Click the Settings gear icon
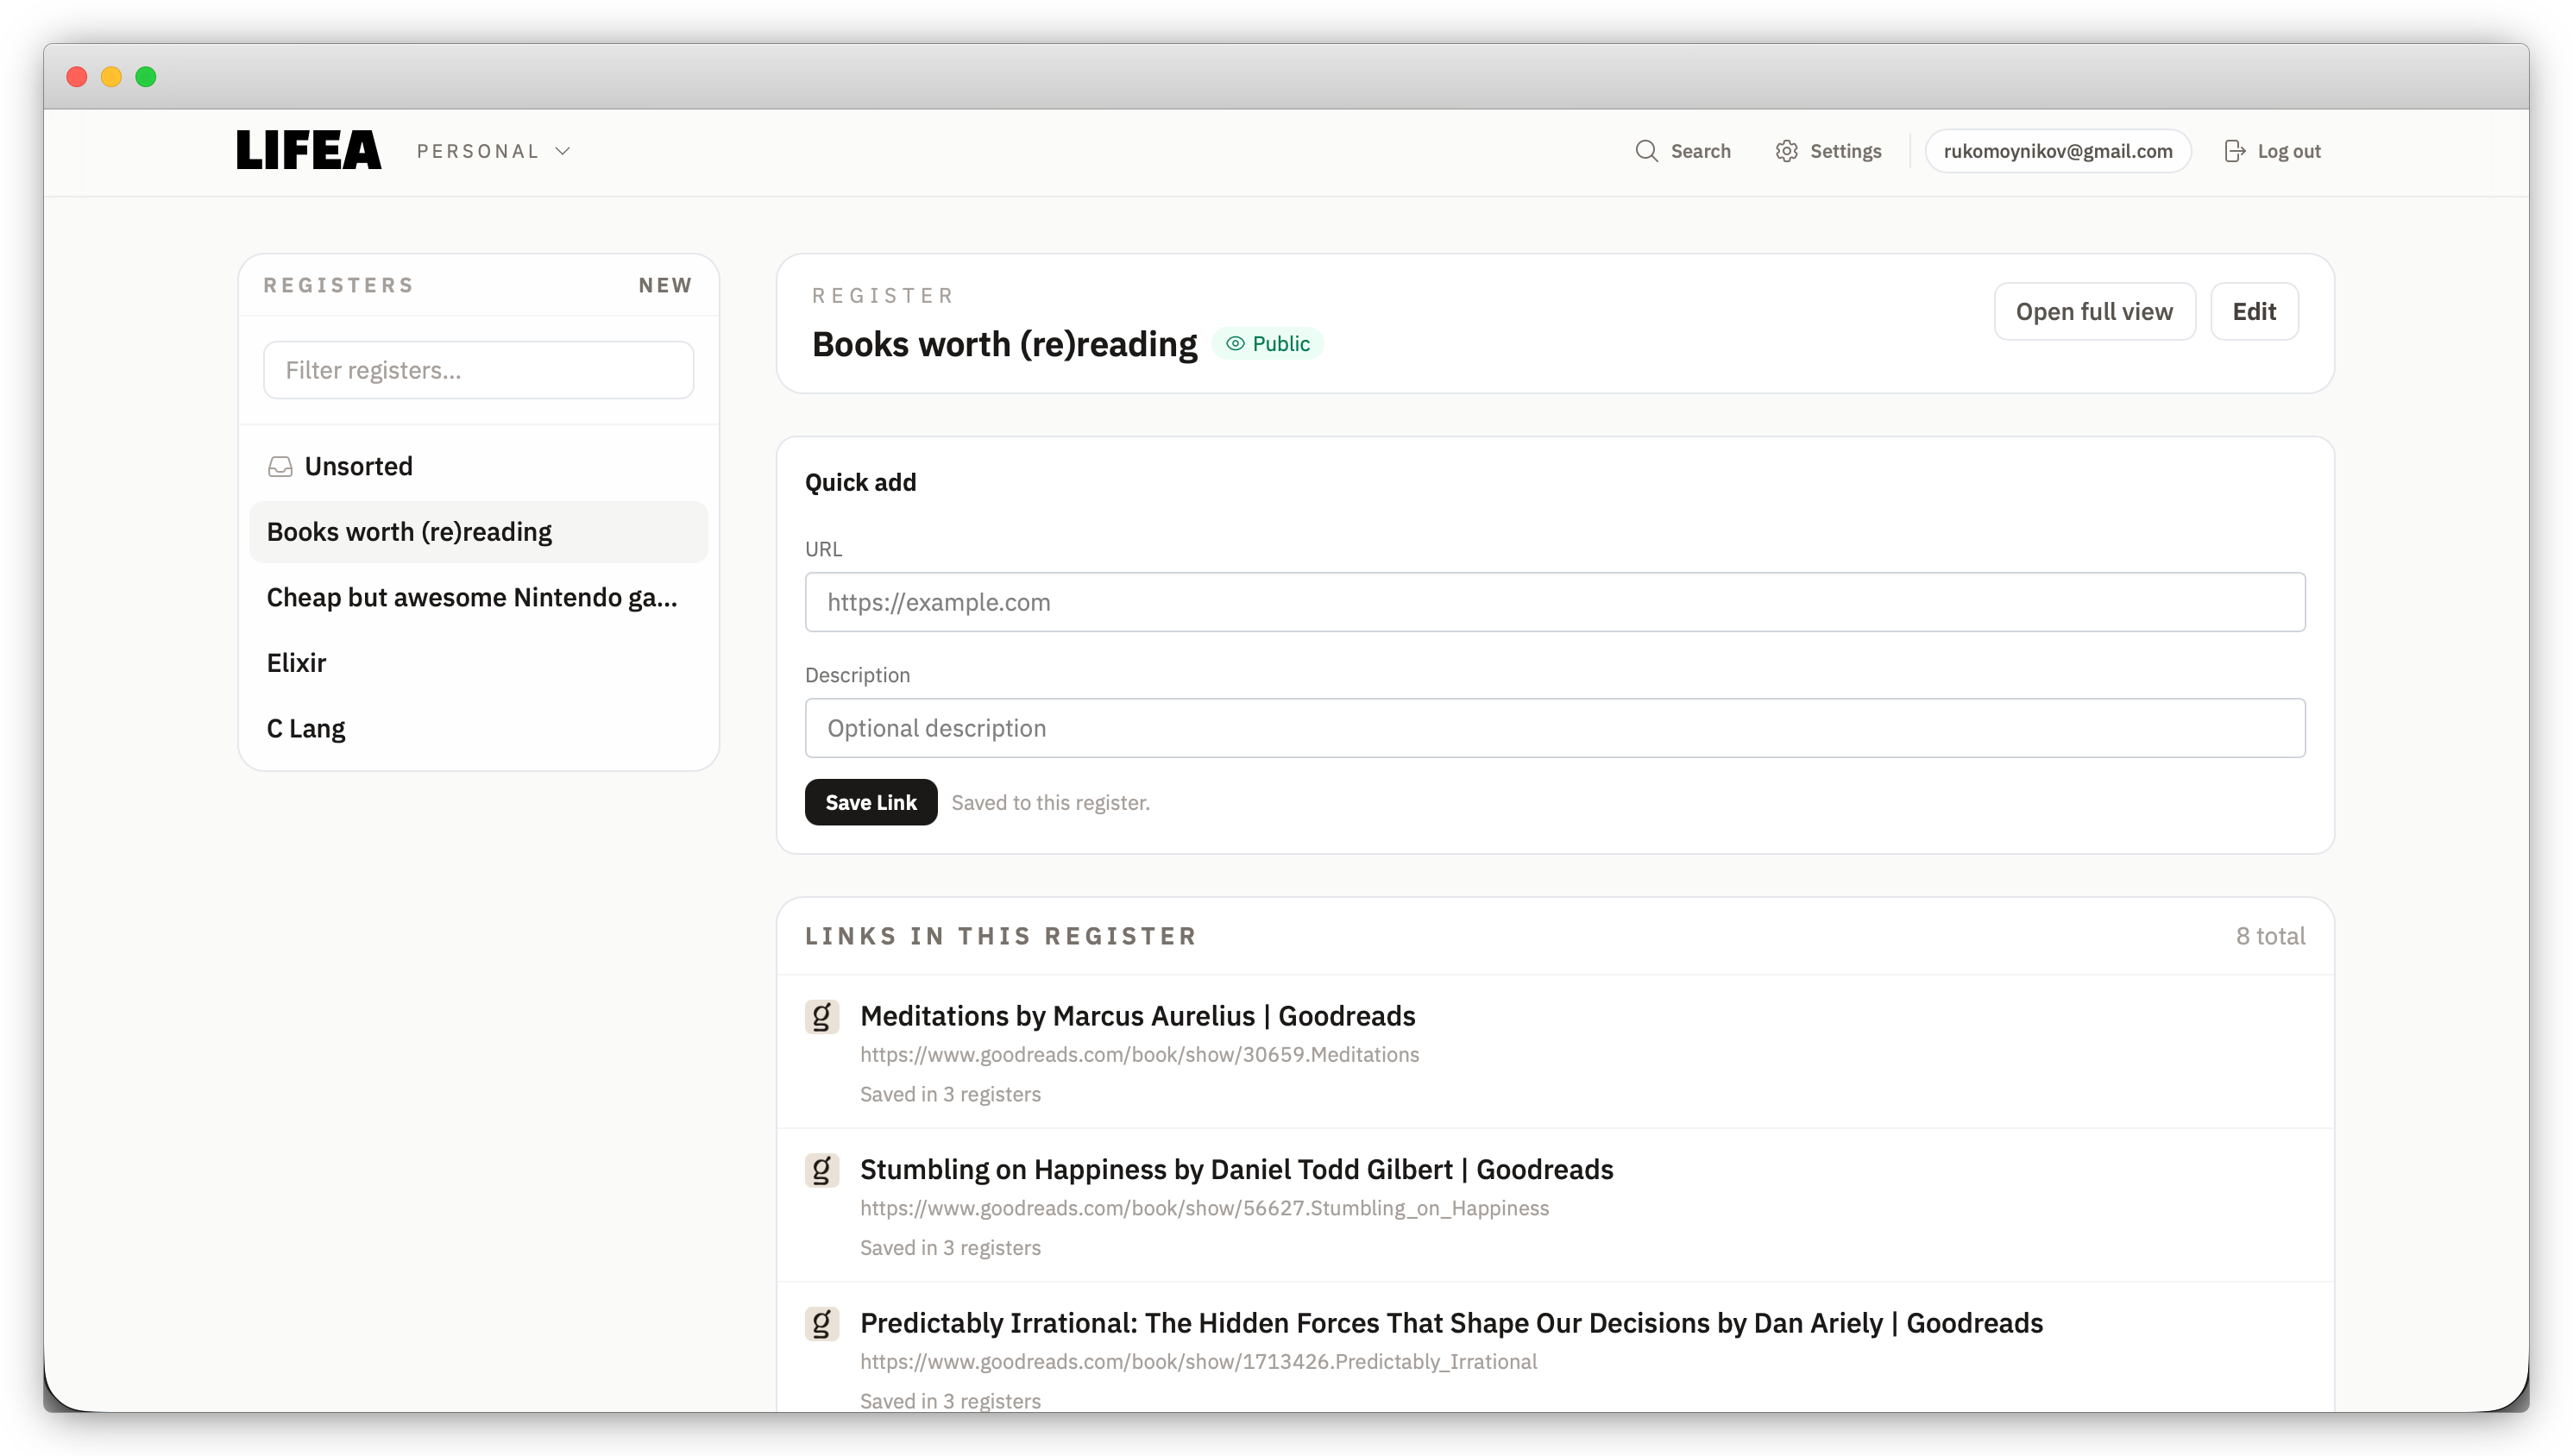 (x=1787, y=151)
